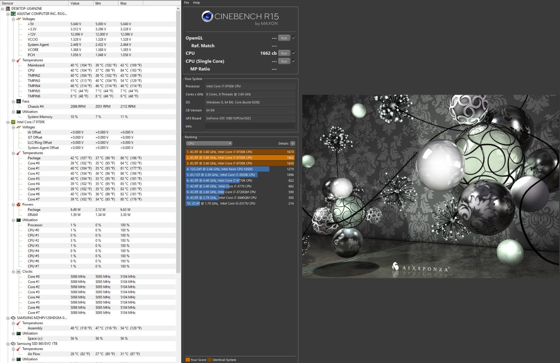Click the Voltages sensor icon under ASUS motherboard
This screenshot has height=363, width=560.
pos(18,19)
